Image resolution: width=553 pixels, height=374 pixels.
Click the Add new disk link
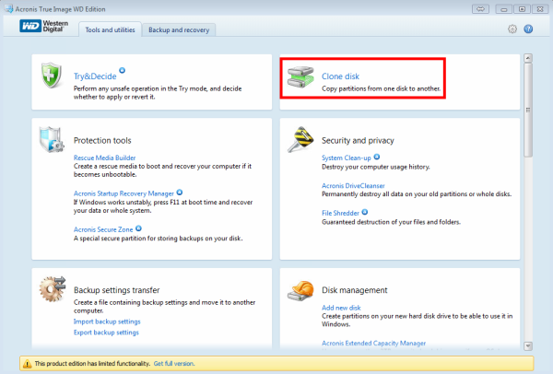tap(341, 308)
